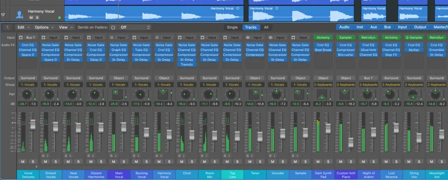Solo Harmony Vocal in track header
The width and height of the screenshot is (448, 180).
click(37, 17)
